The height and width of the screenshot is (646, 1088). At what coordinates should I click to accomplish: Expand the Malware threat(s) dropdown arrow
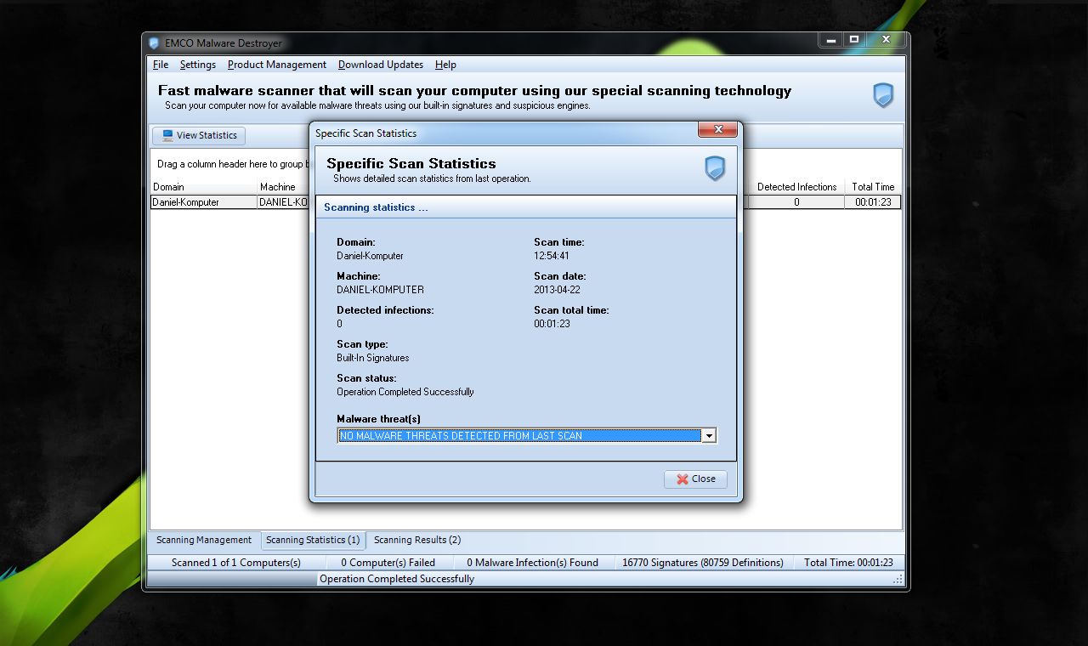tap(708, 435)
